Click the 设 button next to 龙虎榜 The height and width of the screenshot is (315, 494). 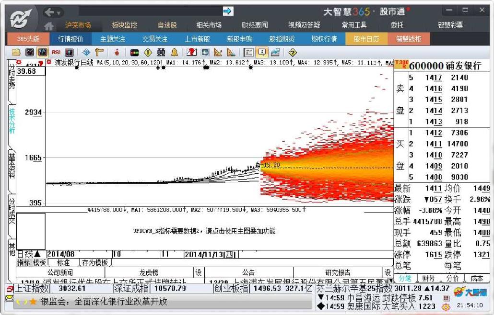click(x=199, y=272)
